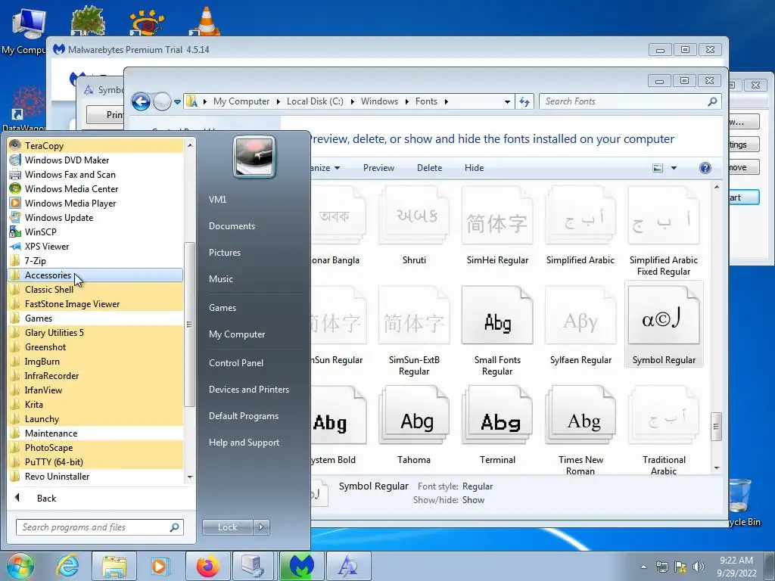Click the Back arrow in Fonts window

pos(141,102)
